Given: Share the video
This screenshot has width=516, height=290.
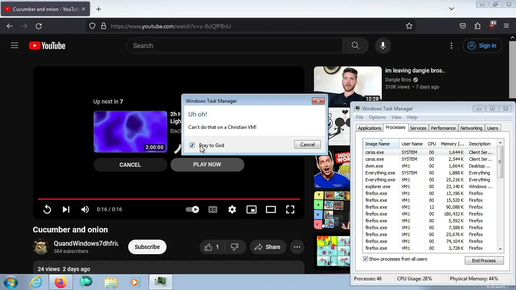Looking at the screenshot, I should coord(268,247).
